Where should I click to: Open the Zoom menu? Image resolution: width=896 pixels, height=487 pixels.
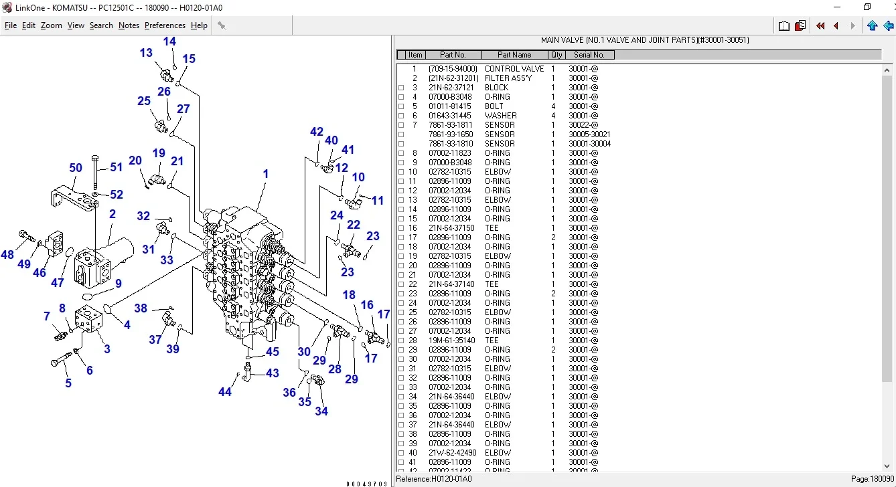tap(52, 25)
